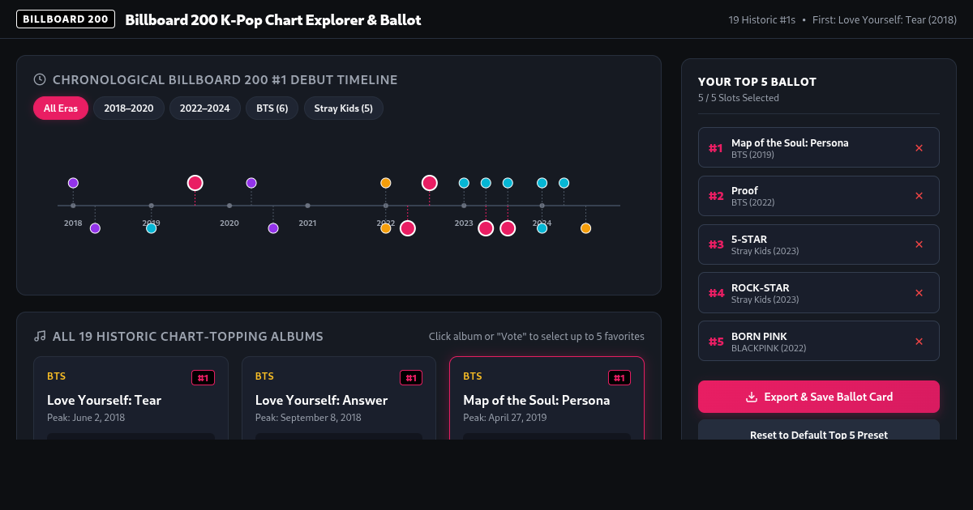Image resolution: width=973 pixels, height=510 pixels.
Task: Click the music note icon beside albums heading
Action: (x=39, y=336)
